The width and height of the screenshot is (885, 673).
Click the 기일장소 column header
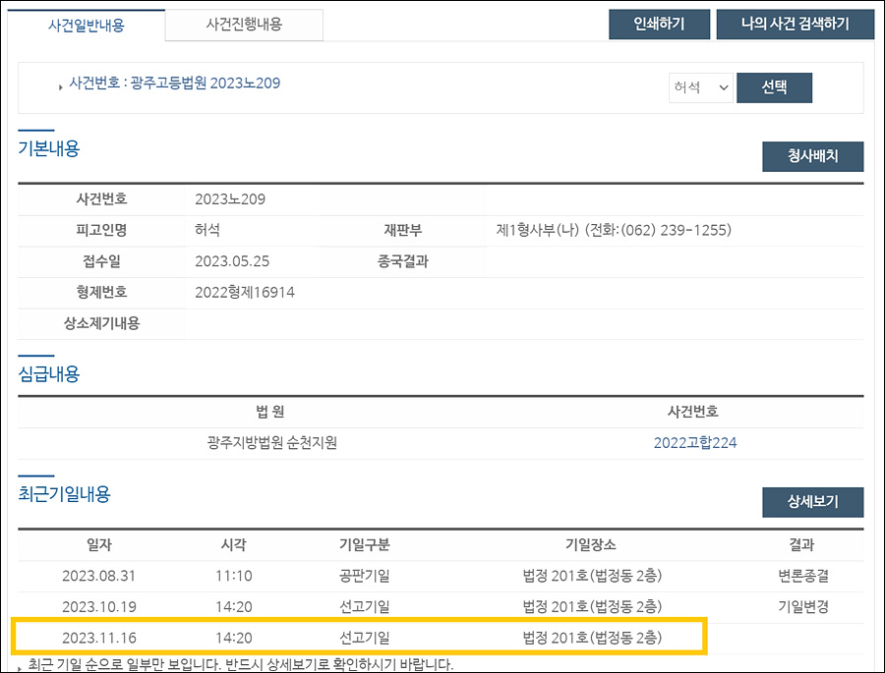pyautogui.click(x=591, y=545)
